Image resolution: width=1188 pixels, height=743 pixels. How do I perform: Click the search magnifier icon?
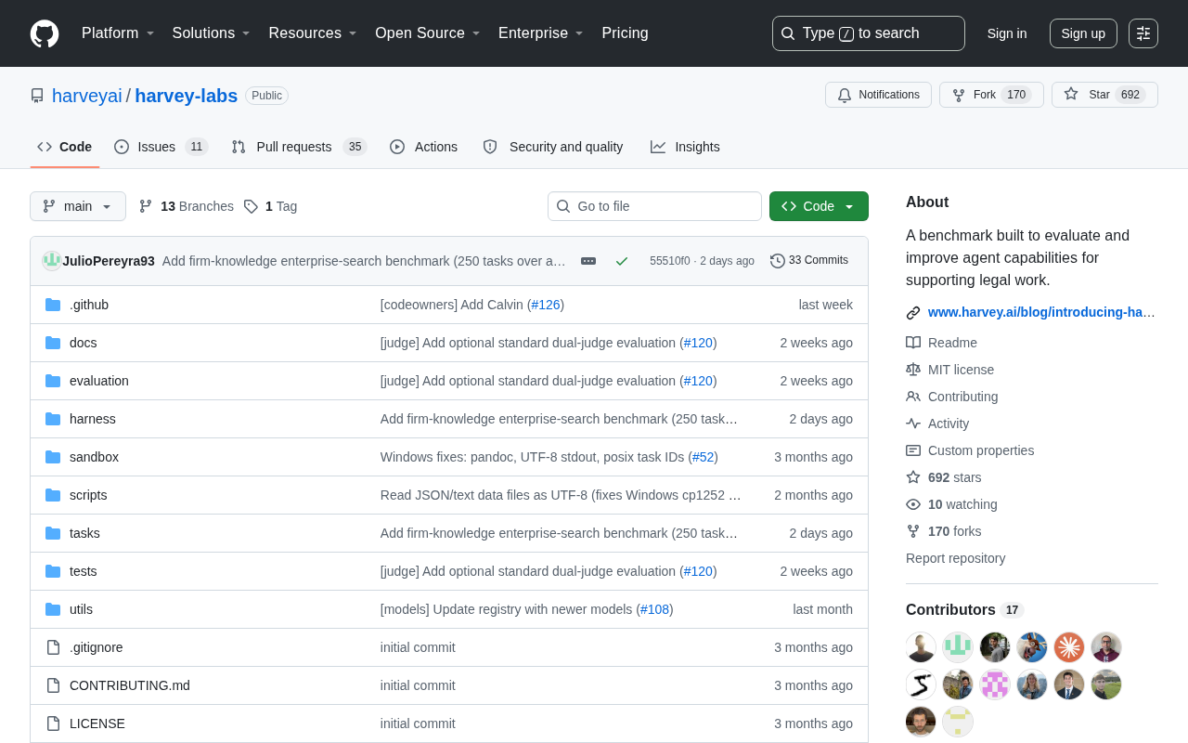(788, 33)
